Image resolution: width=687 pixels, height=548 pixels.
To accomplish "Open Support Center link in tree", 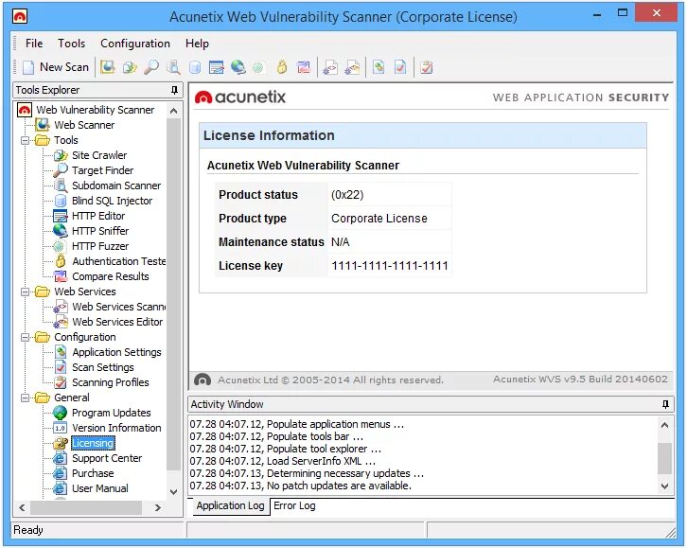I will click(x=107, y=458).
